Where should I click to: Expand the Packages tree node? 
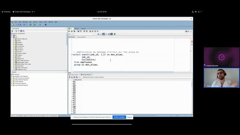(14, 44)
